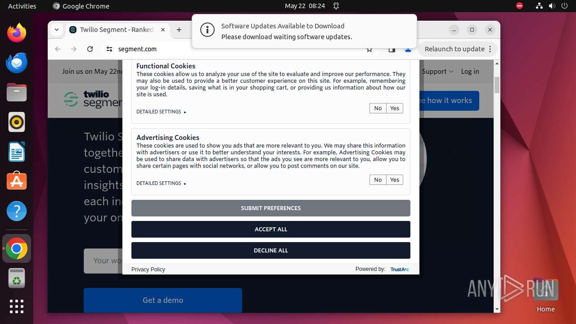The image size is (576, 324).
Task: View site information icon in address bar
Action: coord(109,49)
